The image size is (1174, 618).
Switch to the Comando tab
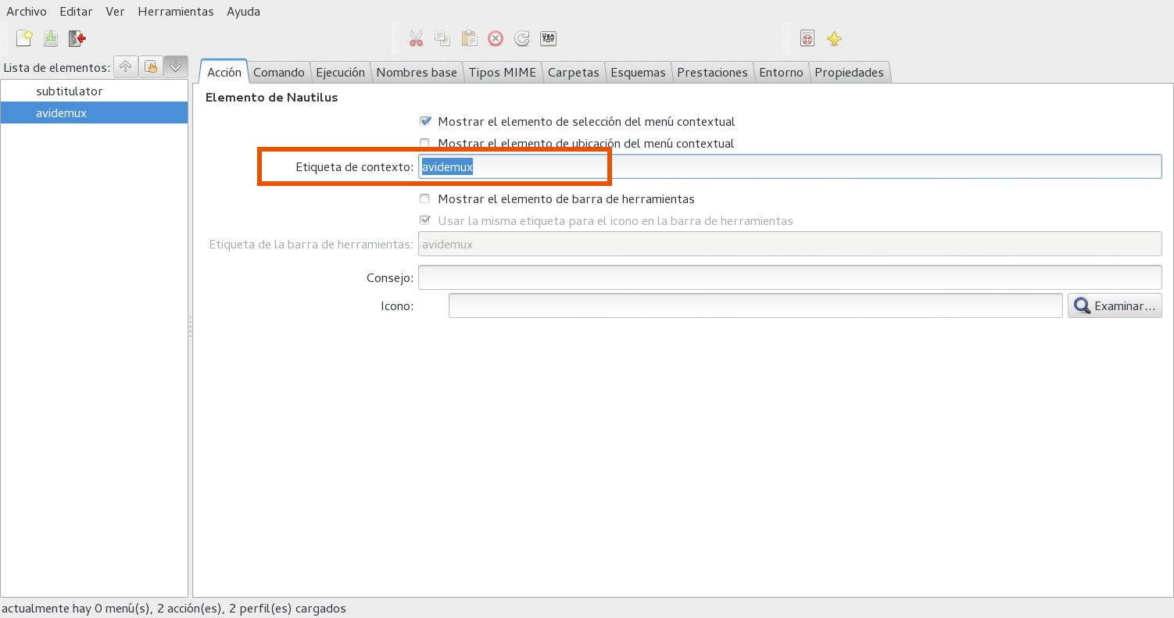click(279, 72)
